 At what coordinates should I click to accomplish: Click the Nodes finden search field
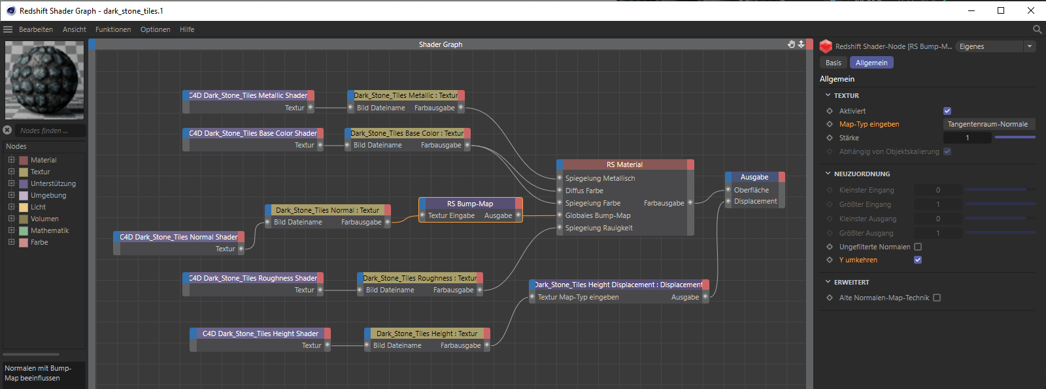50,131
